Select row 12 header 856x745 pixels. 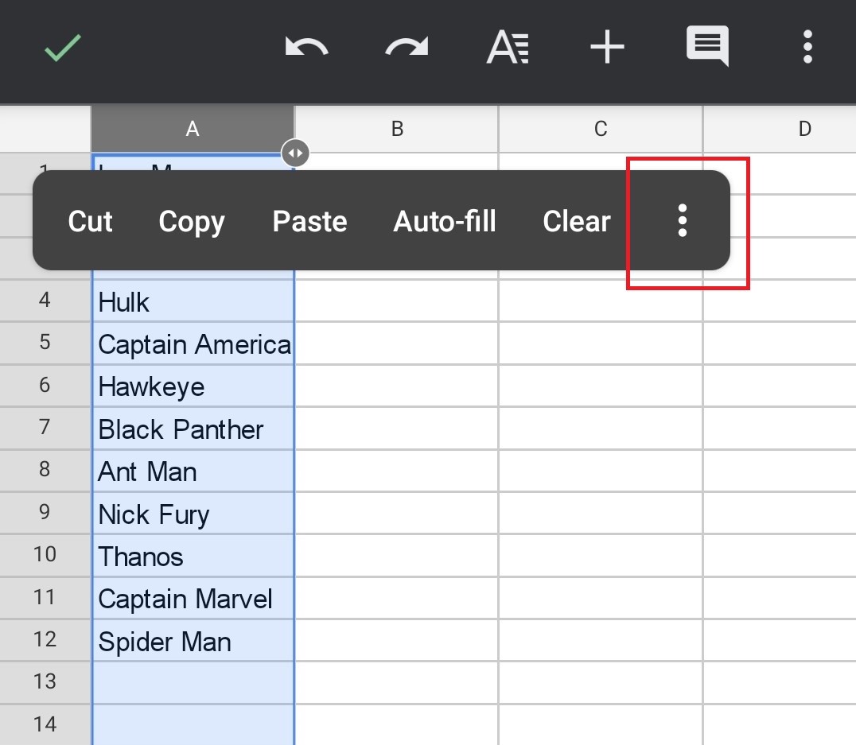45,640
